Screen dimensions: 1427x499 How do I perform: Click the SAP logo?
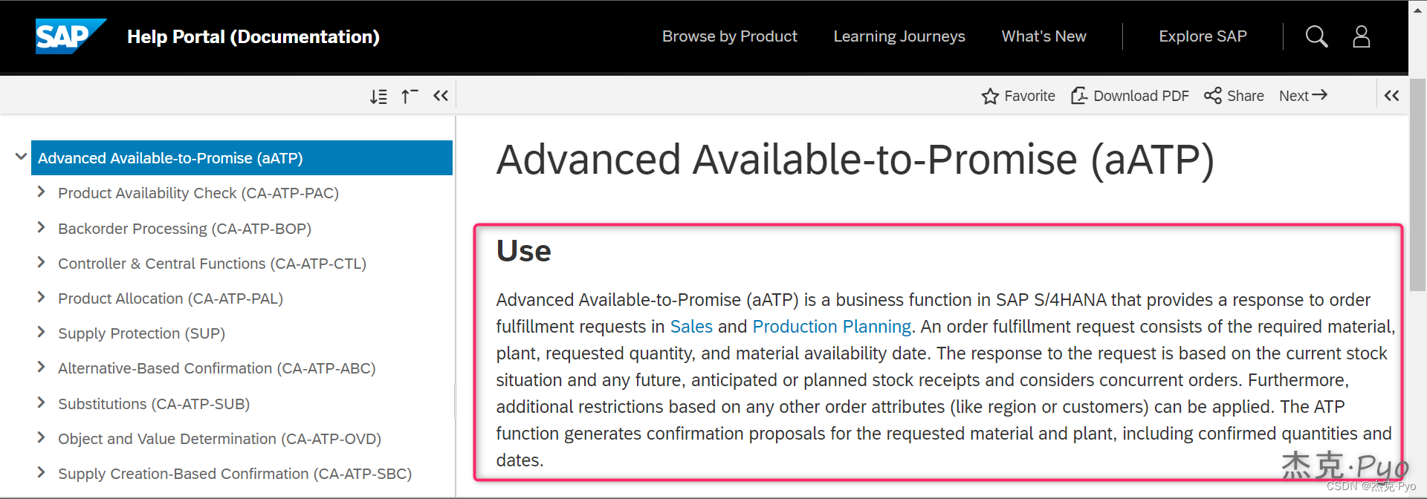(70, 36)
